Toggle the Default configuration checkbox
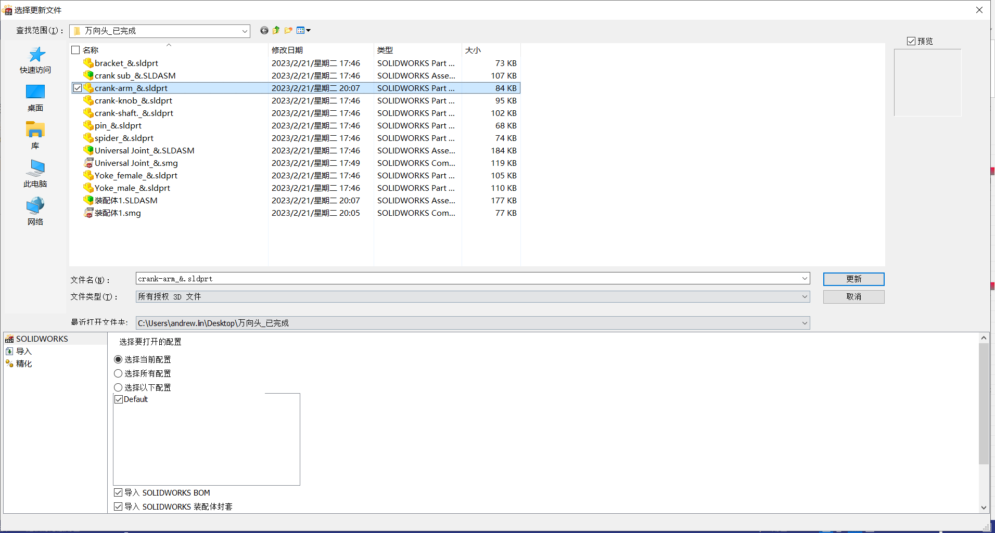995x533 pixels. coord(119,399)
